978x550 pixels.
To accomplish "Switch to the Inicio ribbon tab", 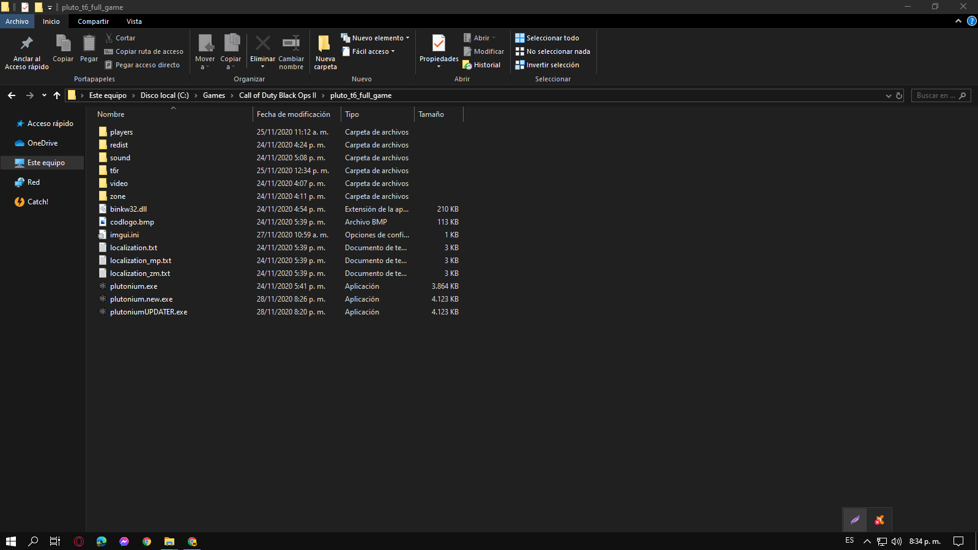I will click(51, 21).
